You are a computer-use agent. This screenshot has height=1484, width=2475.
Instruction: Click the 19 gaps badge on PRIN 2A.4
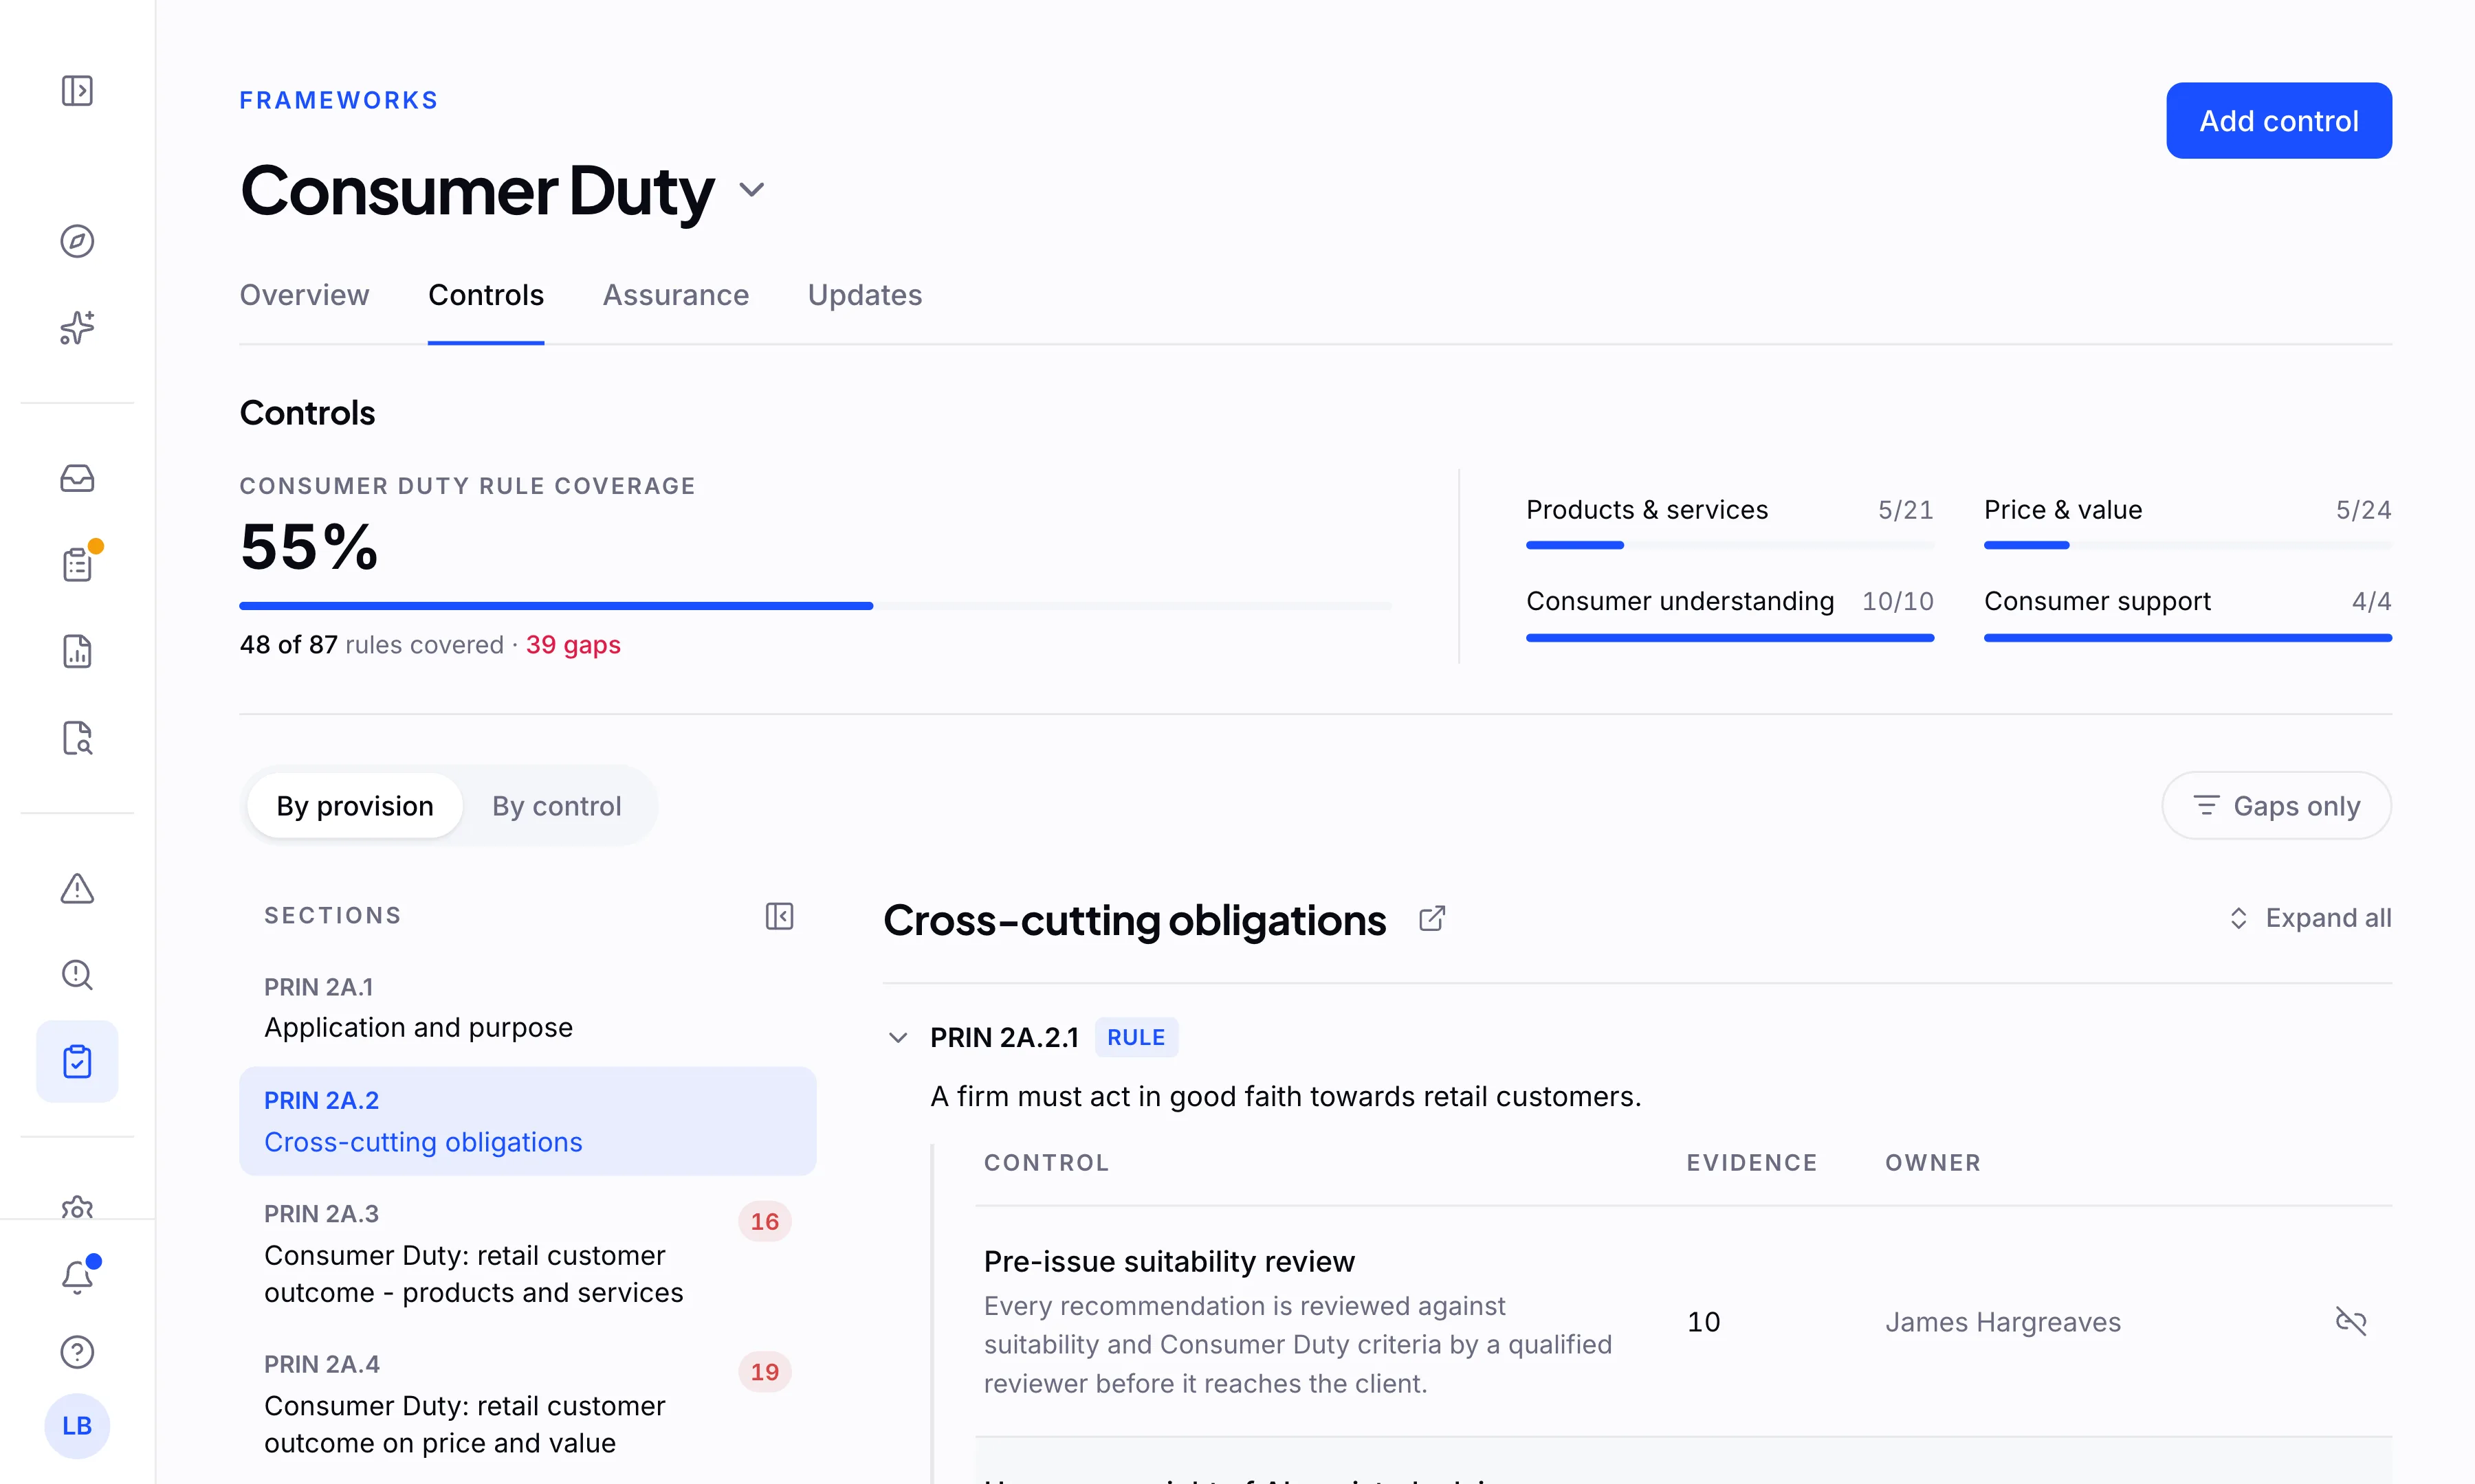tap(765, 1372)
